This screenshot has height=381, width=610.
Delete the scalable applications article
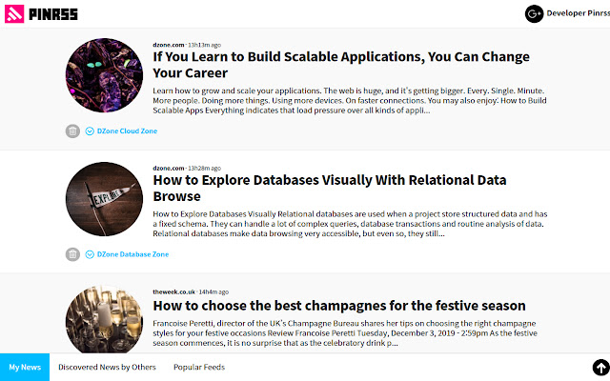72,131
